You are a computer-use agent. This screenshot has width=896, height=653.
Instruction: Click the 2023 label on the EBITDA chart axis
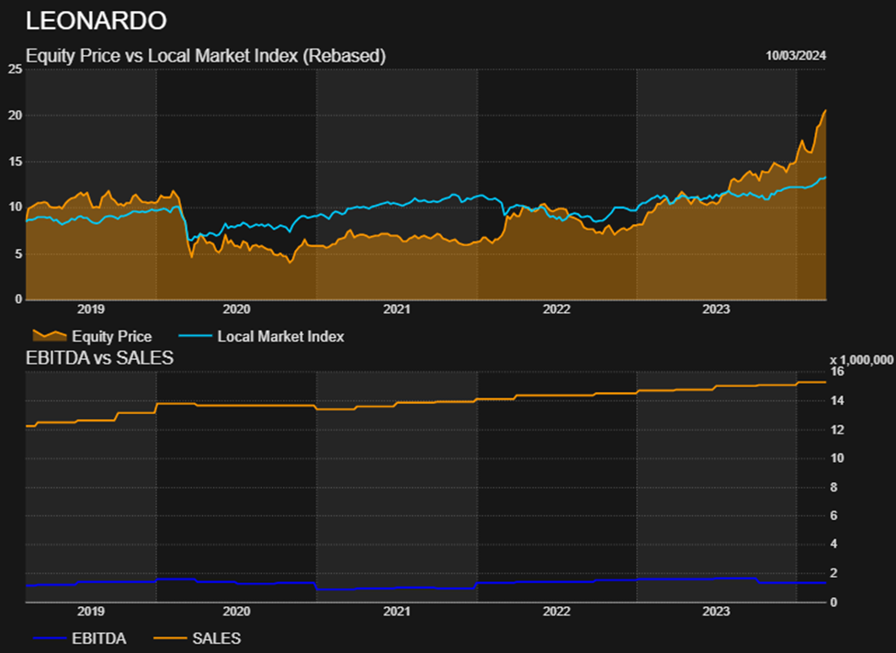pyautogui.click(x=716, y=612)
